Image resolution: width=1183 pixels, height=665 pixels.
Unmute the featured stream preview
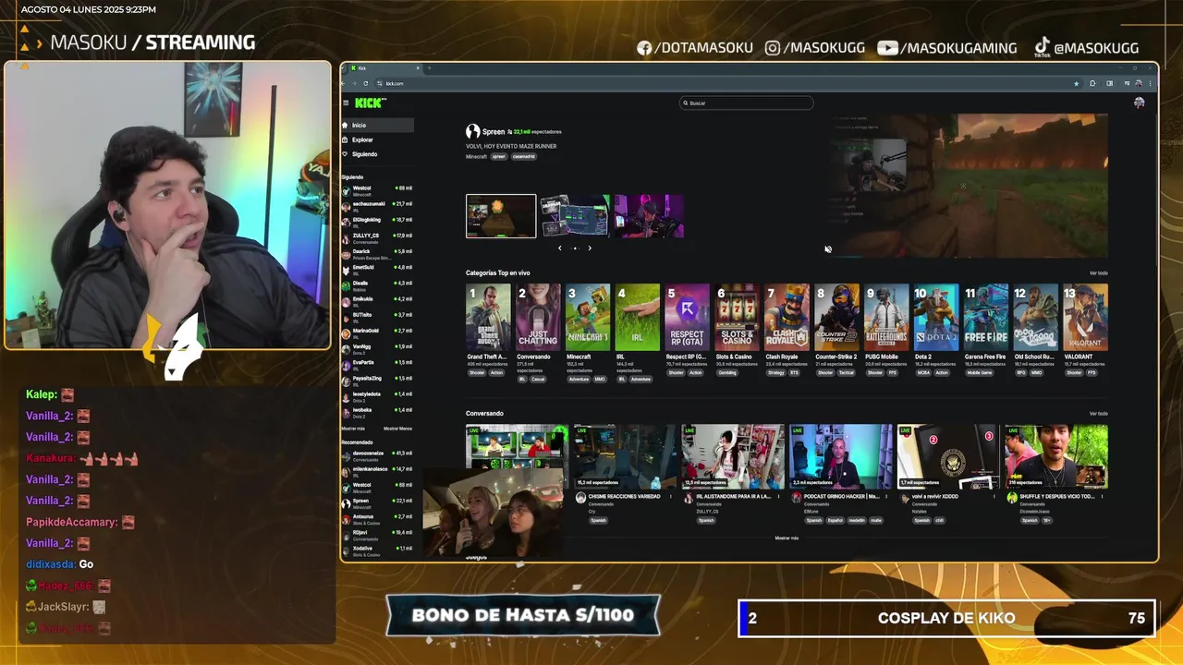point(828,248)
